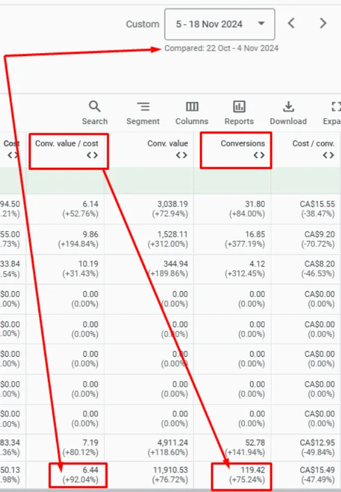The width and height of the screenshot is (341, 492).
Task: Sort by the Conv. value / cost header
Action: click(x=67, y=144)
